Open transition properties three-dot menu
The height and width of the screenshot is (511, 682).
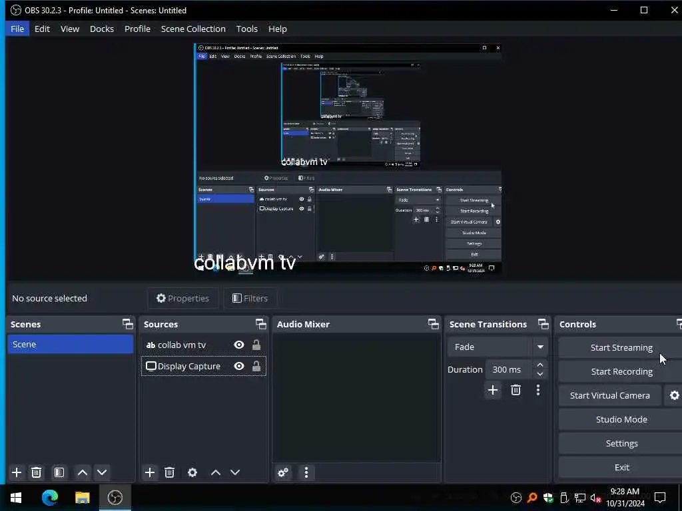click(538, 390)
